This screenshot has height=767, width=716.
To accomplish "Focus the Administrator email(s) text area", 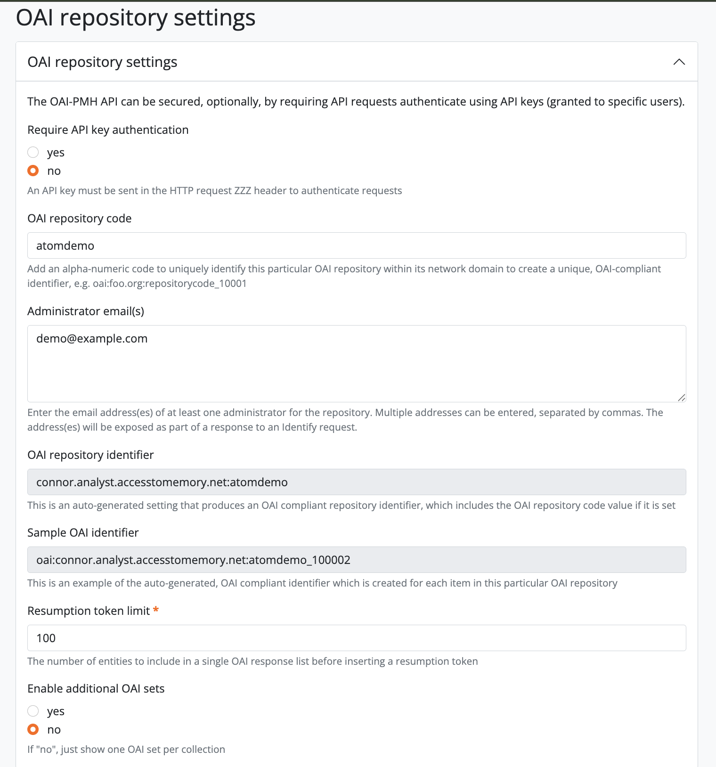I will (x=356, y=363).
